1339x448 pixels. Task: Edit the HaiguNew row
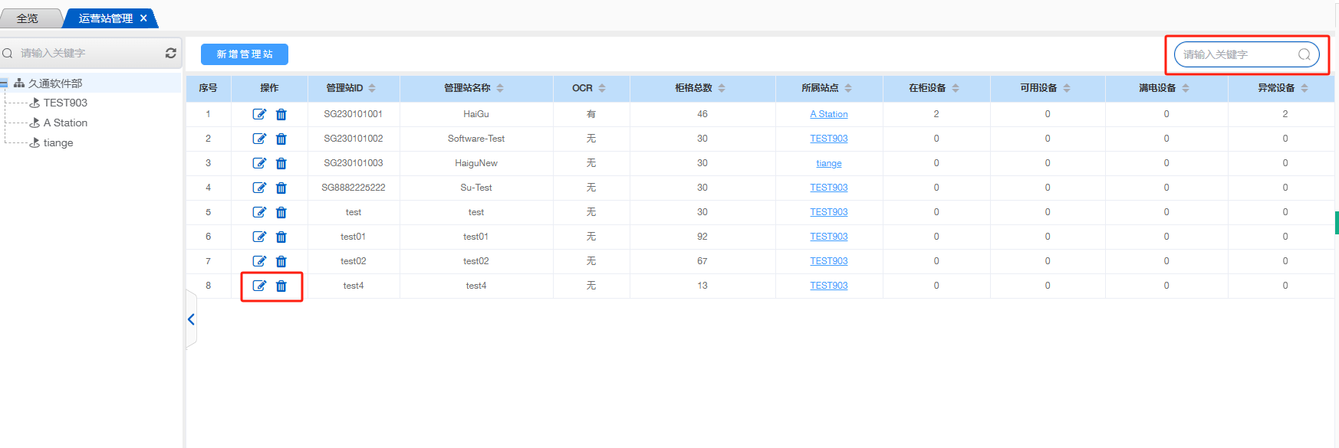[x=259, y=163]
